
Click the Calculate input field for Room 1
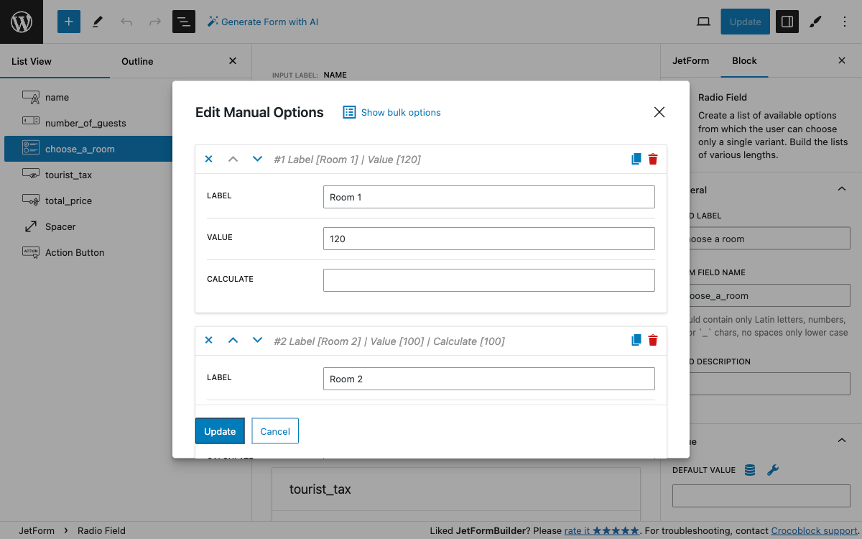488,280
